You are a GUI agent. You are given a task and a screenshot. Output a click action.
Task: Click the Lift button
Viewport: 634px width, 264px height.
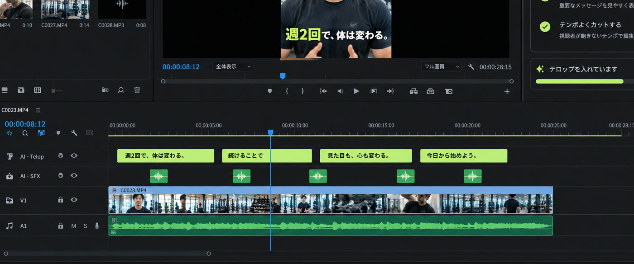pyautogui.click(x=413, y=91)
